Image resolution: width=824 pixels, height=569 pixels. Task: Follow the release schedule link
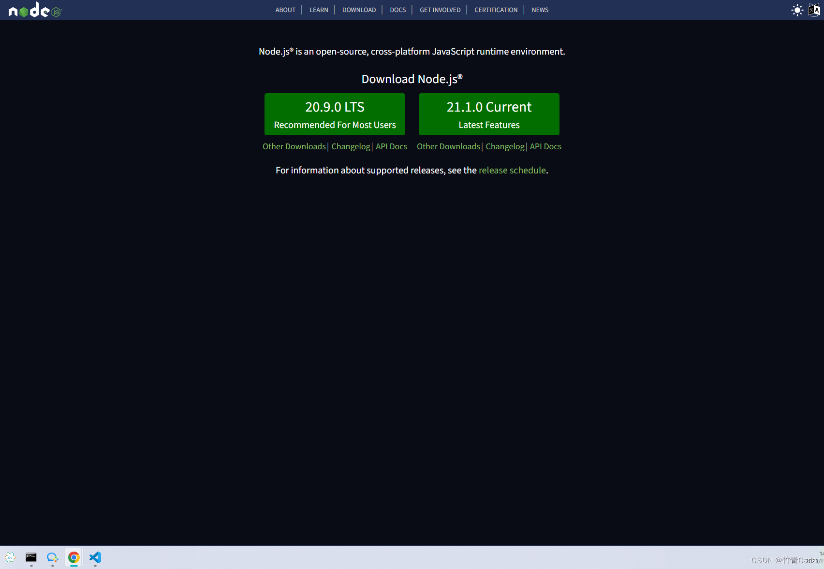coord(512,170)
